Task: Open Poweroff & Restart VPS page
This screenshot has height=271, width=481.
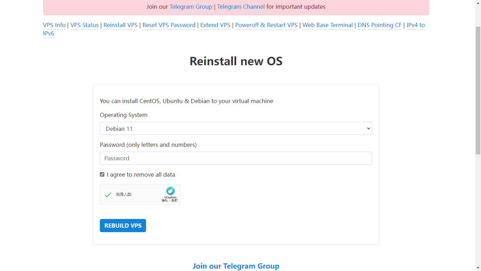Action: (266, 25)
